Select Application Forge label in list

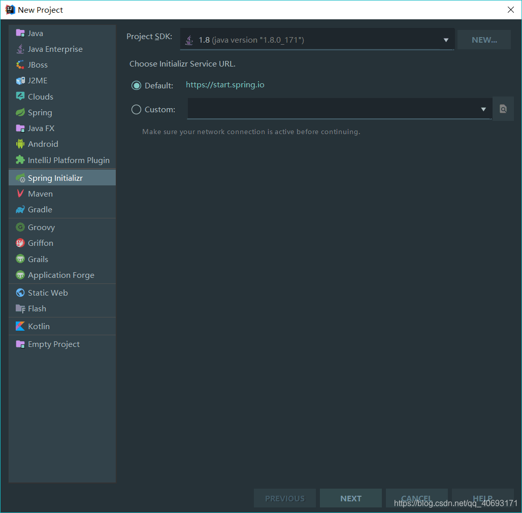tap(61, 275)
